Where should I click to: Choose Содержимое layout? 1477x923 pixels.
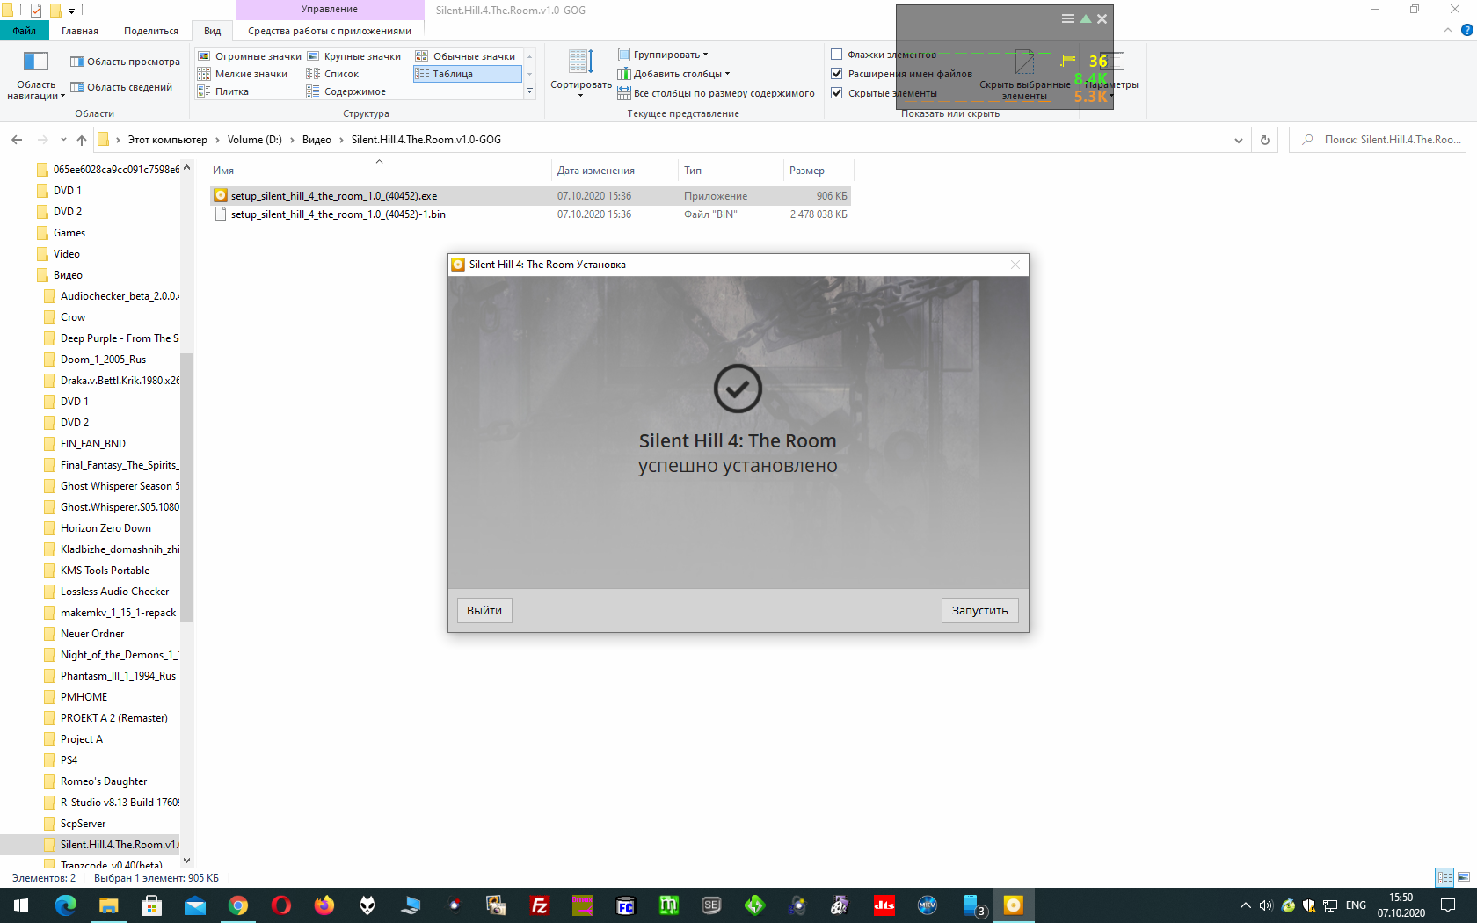click(346, 91)
